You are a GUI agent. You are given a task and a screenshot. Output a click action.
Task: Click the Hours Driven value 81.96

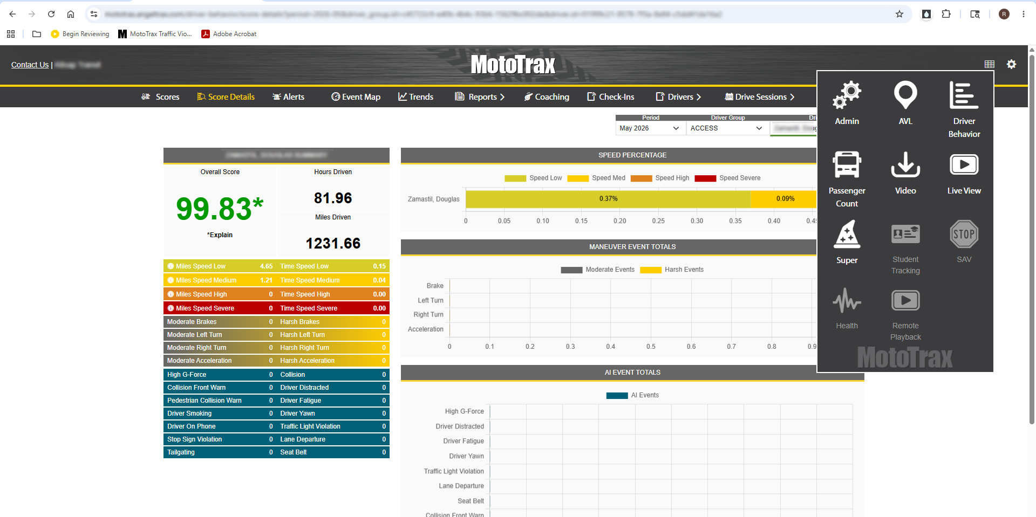[333, 198]
